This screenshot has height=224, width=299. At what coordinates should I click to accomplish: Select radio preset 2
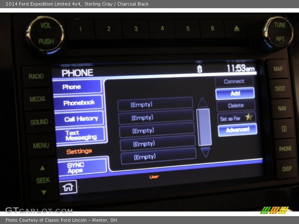point(108,29)
